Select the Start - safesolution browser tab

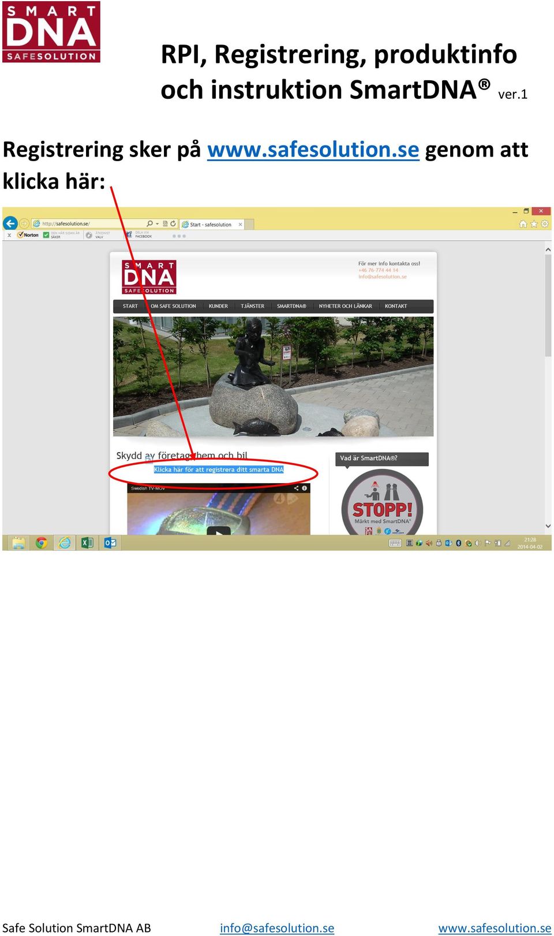(x=212, y=225)
